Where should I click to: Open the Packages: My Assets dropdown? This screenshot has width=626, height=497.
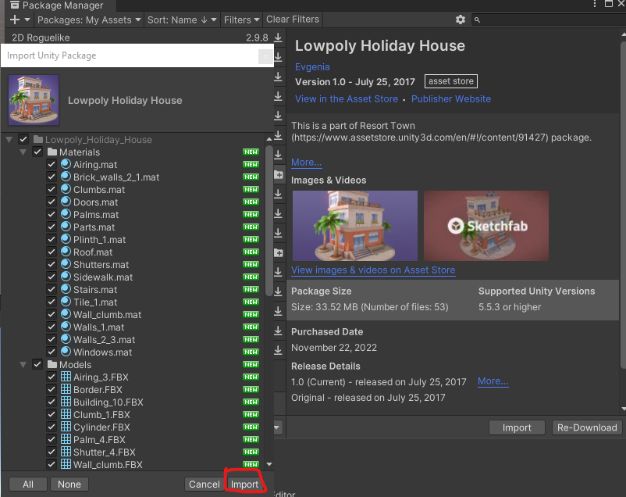click(x=89, y=20)
